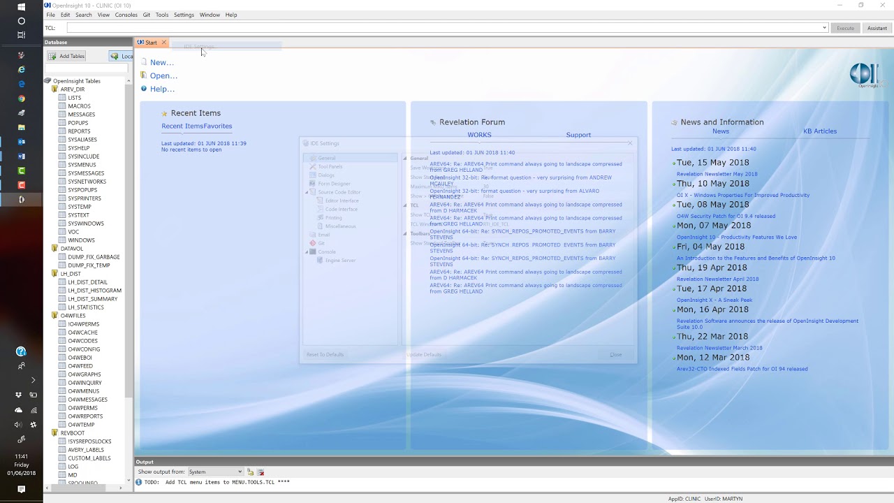Switch to the WORKS forum link
This screenshot has height=503, width=894.
pos(479,135)
